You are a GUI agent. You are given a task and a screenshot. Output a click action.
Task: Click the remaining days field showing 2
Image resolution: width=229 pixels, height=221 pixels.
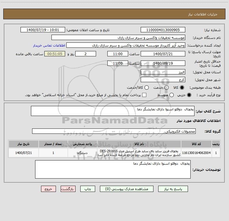86,54
